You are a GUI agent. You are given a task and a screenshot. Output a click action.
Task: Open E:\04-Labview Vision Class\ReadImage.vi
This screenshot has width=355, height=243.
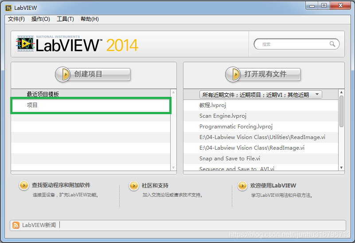pyautogui.click(x=261, y=147)
